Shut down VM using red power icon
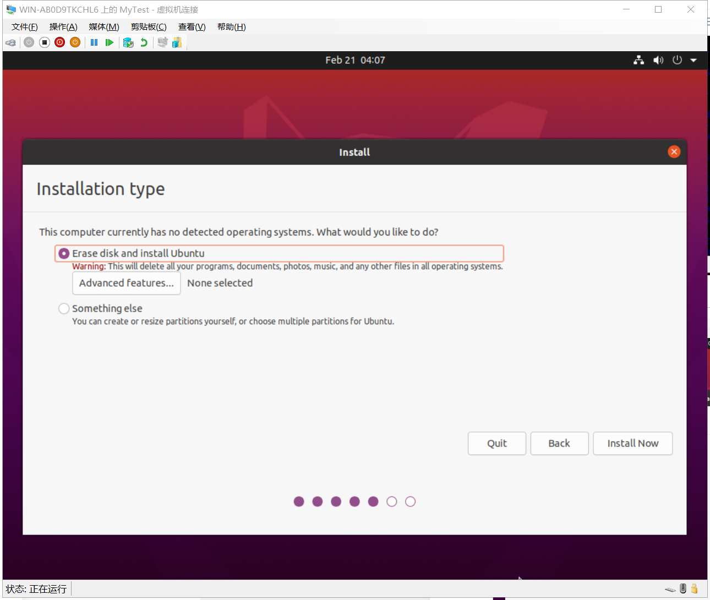The image size is (710, 600). pos(60,42)
